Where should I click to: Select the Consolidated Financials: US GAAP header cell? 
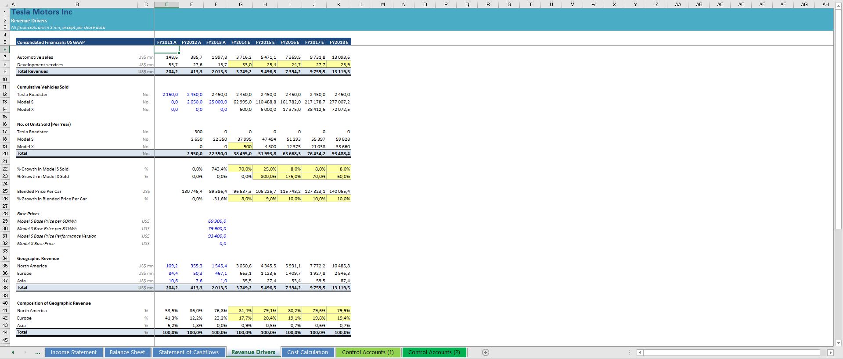(77, 42)
